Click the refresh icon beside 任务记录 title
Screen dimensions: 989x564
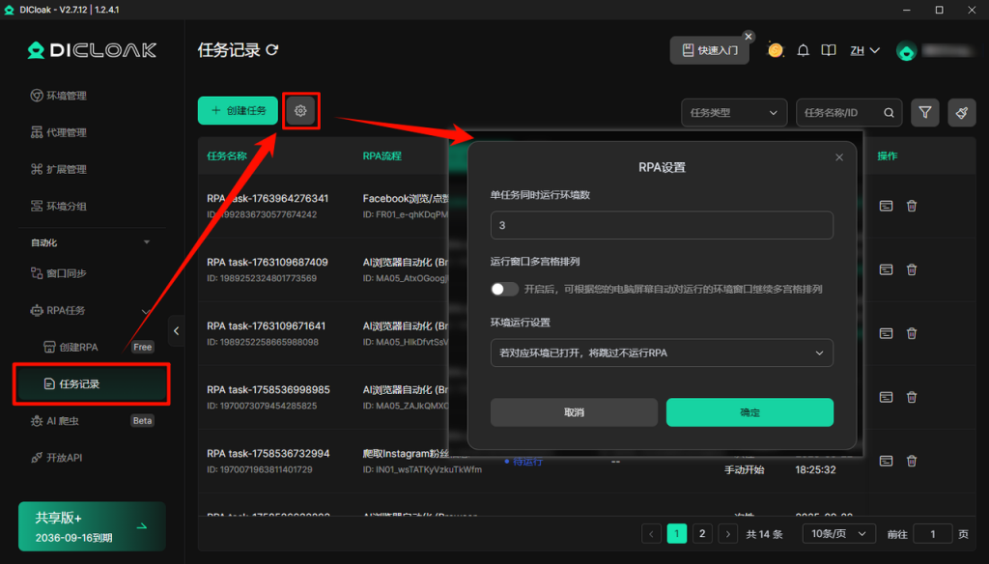(x=272, y=50)
